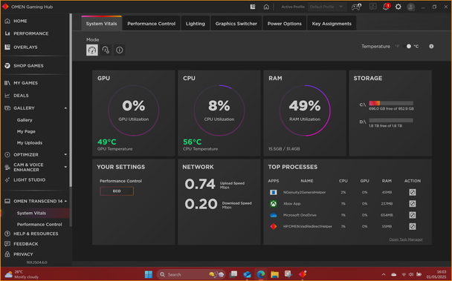Open DEALS in sidebar
The width and height of the screenshot is (452, 281).
[x=21, y=96]
